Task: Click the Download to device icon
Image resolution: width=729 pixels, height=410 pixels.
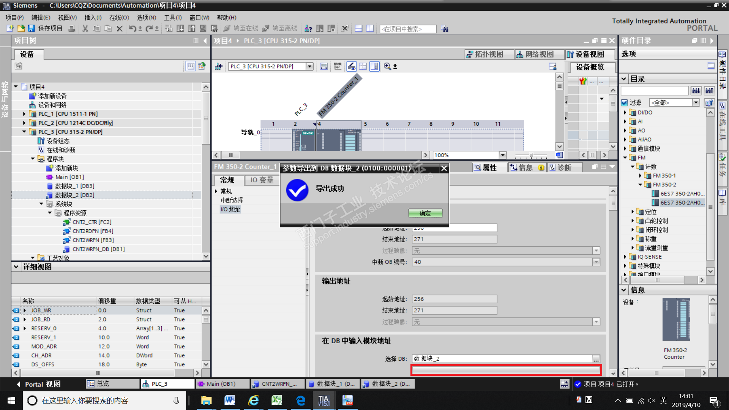Action: coord(180,28)
